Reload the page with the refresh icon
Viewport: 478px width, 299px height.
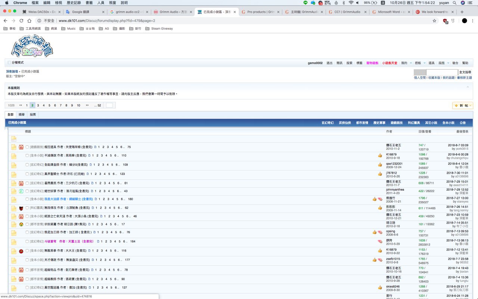pos(22,21)
